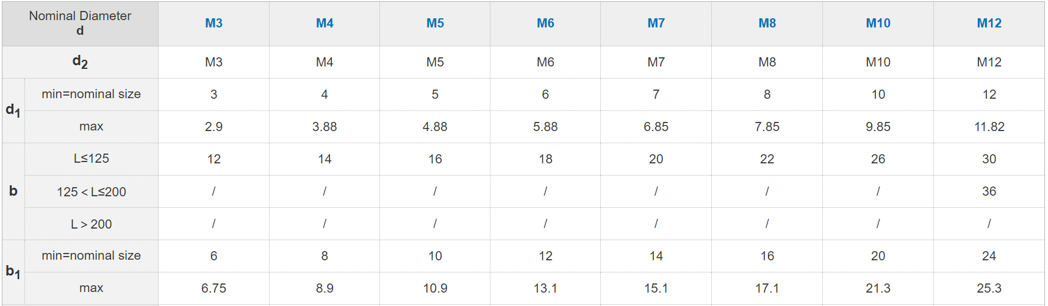Open the blue M3 column header link
This screenshot has width=1048, height=306.
[x=214, y=23]
